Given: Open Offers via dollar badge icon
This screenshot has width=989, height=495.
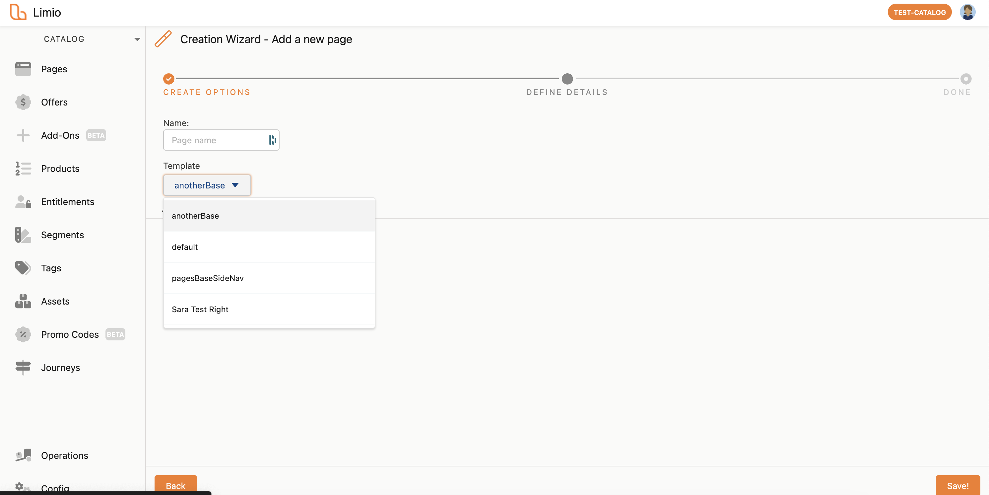Looking at the screenshot, I should [23, 102].
